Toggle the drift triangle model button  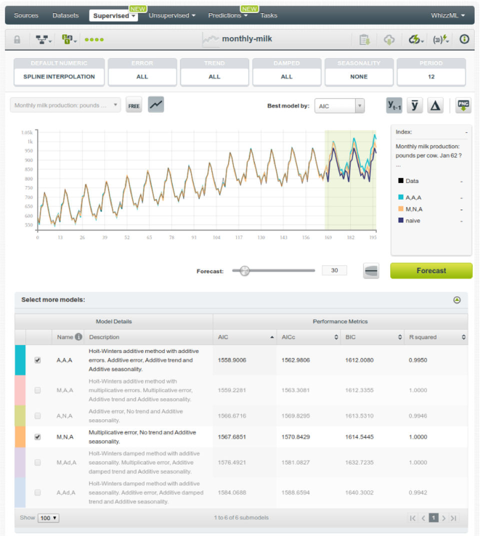(x=435, y=105)
